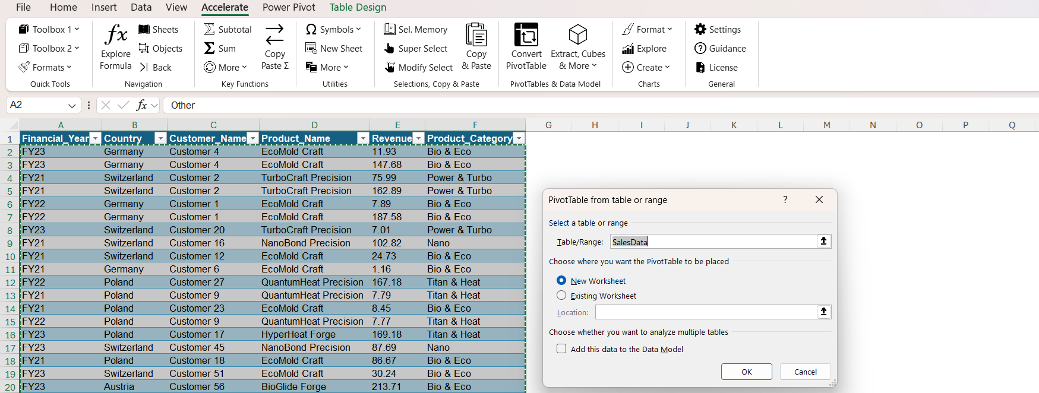Create a New Sheet from Utilities

(x=334, y=48)
